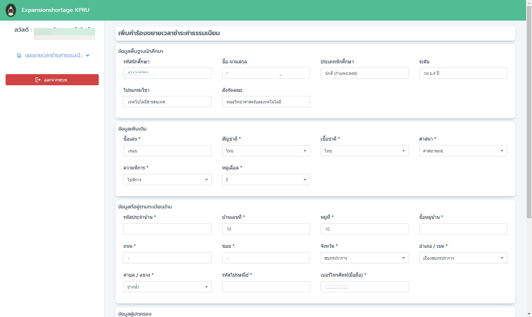Click the รหัสไปรษณีย์ postal code field
532x317 pixels.
(266, 287)
